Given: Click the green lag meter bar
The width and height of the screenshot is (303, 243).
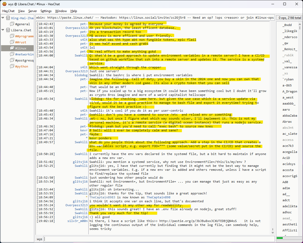Looking at the screenshot, I should (280, 238).
